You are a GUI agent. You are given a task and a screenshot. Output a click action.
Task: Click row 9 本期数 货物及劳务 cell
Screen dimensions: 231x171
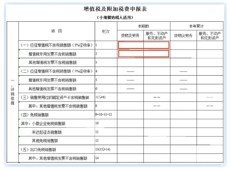(x=130, y=115)
